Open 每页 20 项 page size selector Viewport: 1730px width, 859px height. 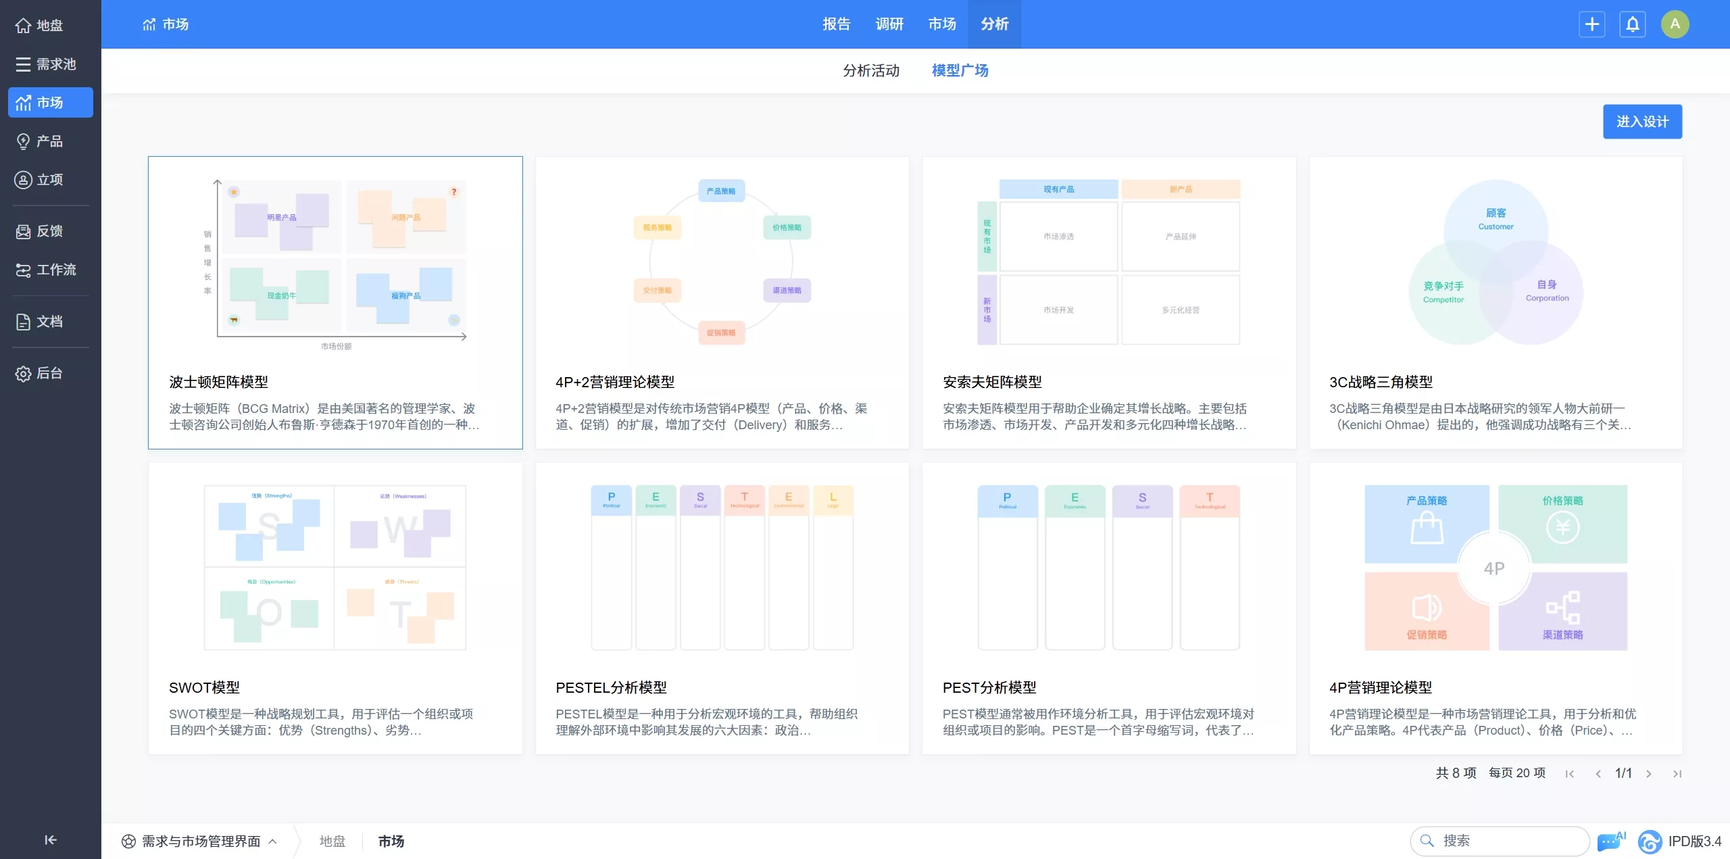pos(1516,773)
